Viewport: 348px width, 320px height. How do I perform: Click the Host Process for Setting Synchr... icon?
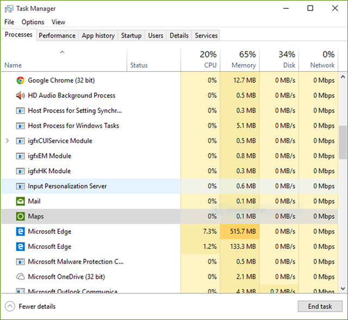21,110
